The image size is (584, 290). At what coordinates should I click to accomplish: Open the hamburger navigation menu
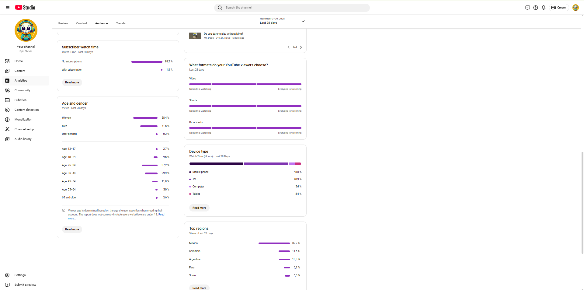8,8
